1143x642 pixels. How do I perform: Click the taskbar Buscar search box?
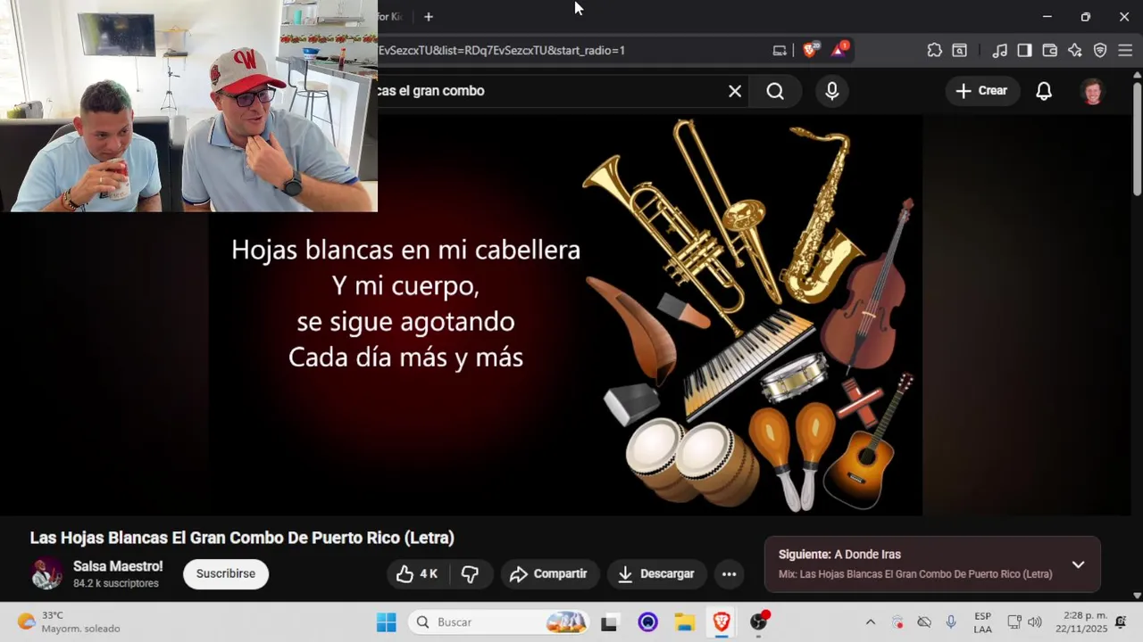click(500, 622)
